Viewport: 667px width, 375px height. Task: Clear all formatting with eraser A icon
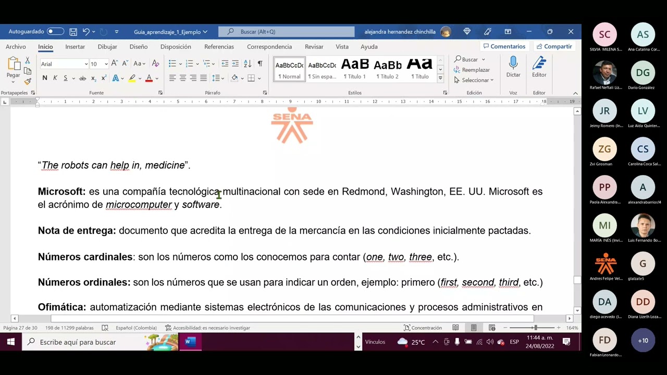pos(155,64)
